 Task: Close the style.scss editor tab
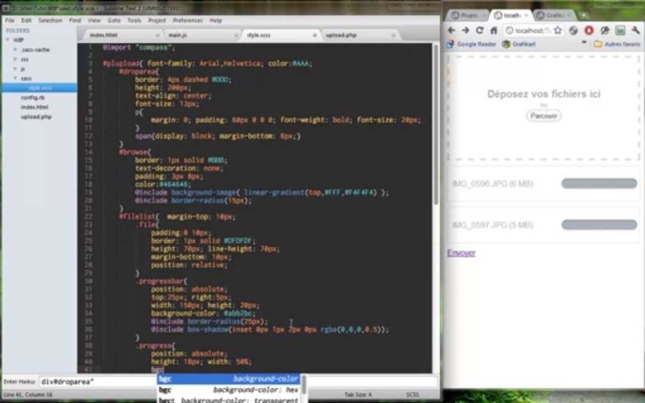click(315, 35)
